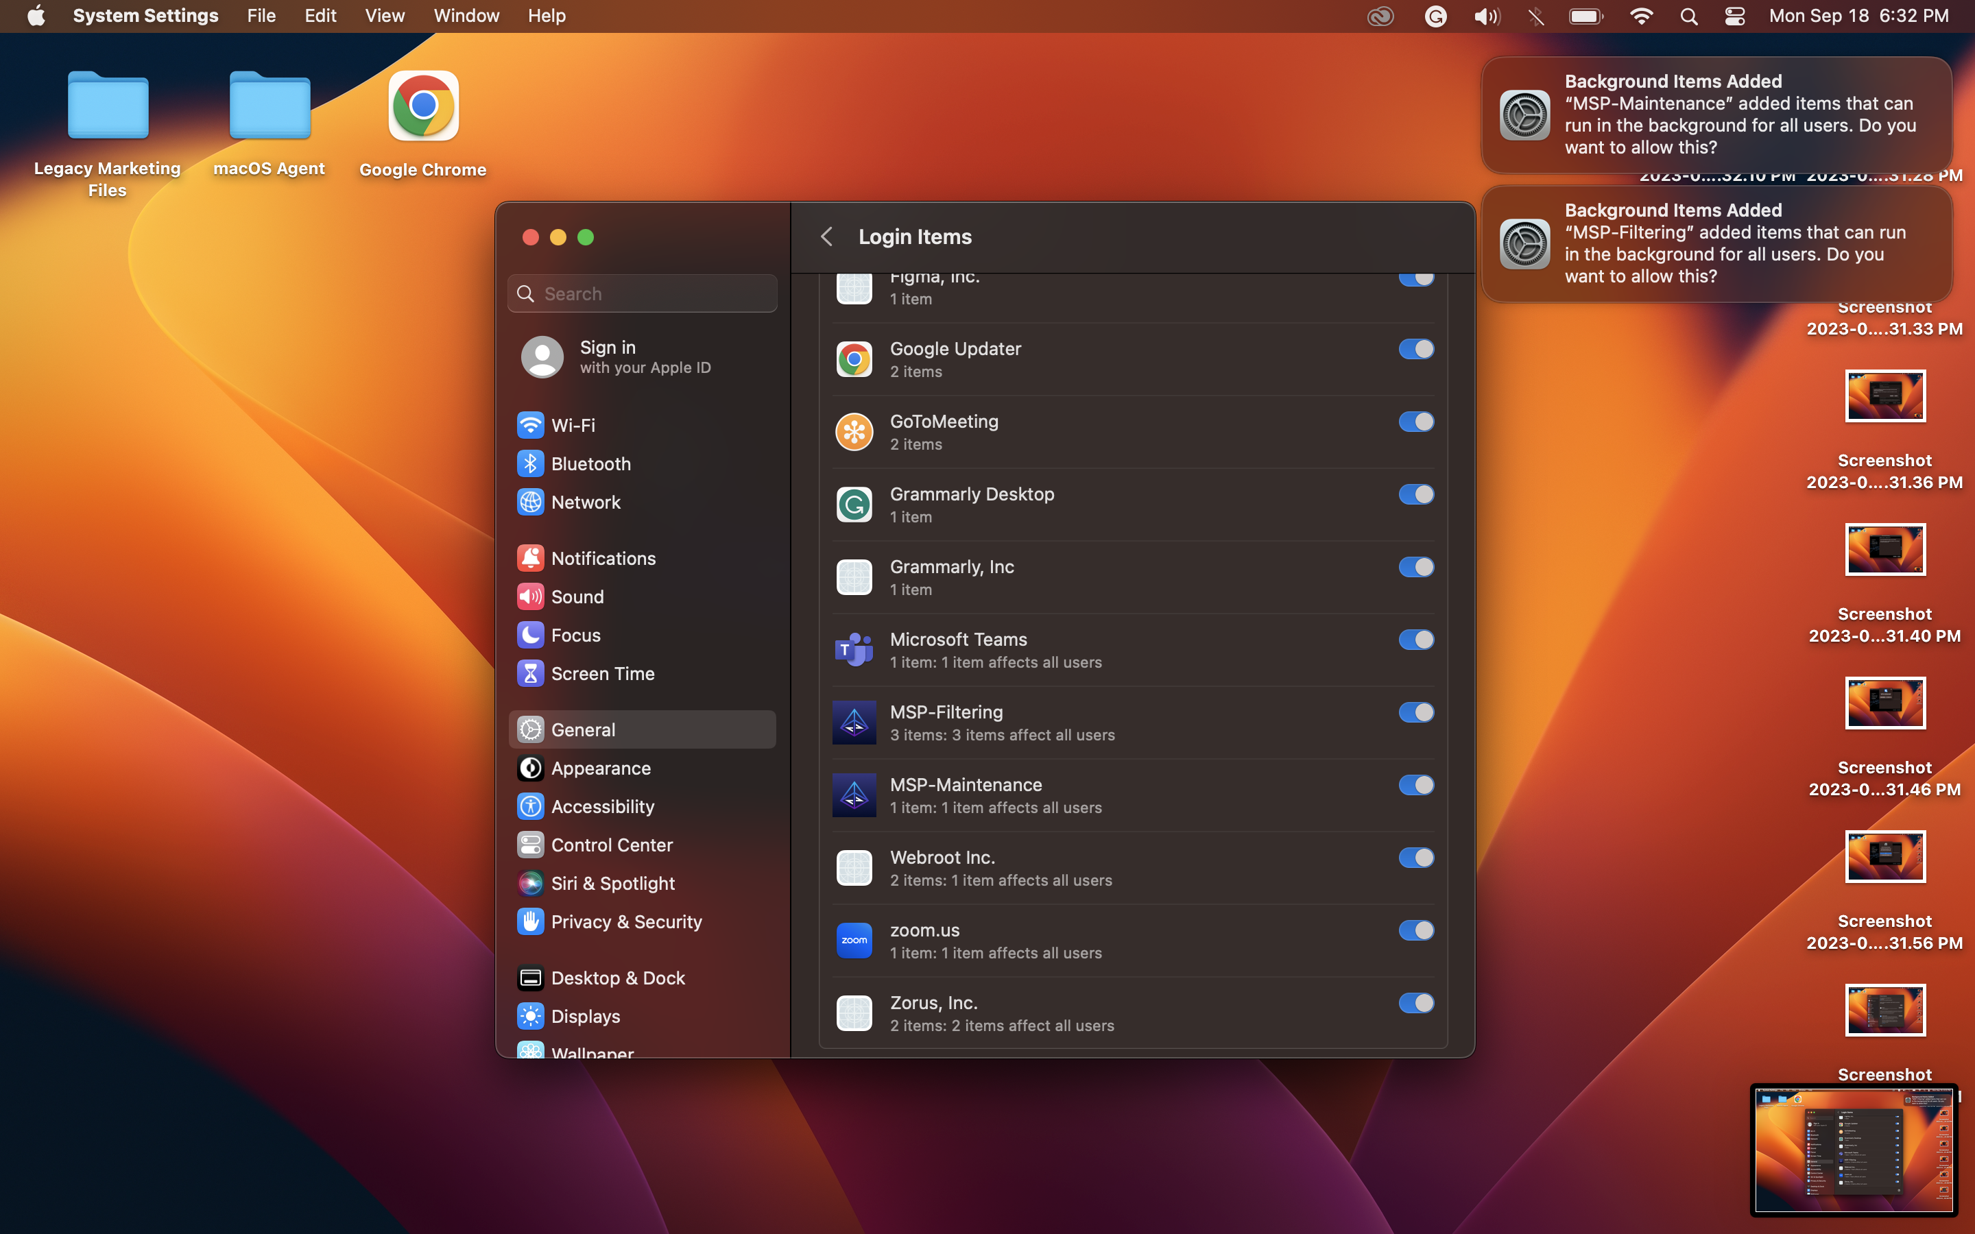Switch off the Webroot Inc. toggle
Screen dimensions: 1975x1234
[x=1416, y=858]
